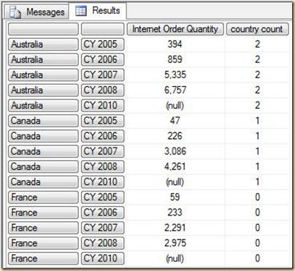
Task: Select the 394 order quantity cell
Action: tap(175, 45)
